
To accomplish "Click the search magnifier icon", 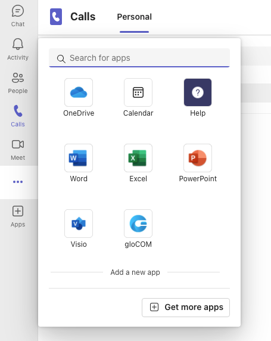I will pyautogui.click(x=61, y=58).
